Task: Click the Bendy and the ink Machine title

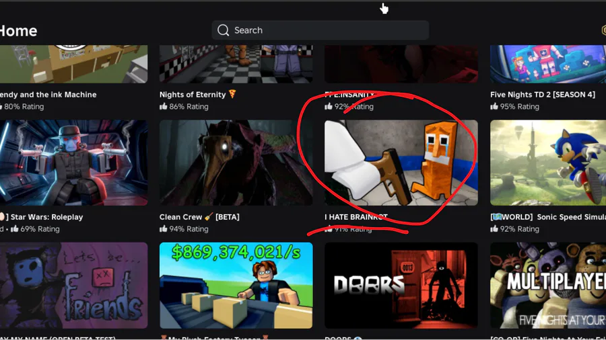Action: [48, 95]
